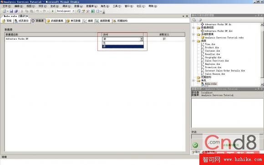The image size is (264, 165).
Task: Open the Development configuration dropdown
Action: coord(65,11)
